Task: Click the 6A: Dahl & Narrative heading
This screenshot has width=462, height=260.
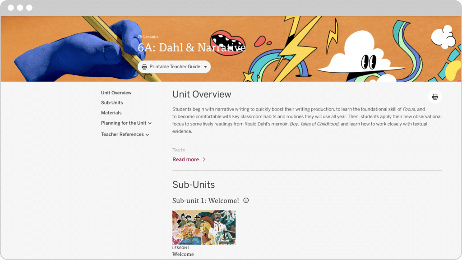Action: [x=191, y=47]
